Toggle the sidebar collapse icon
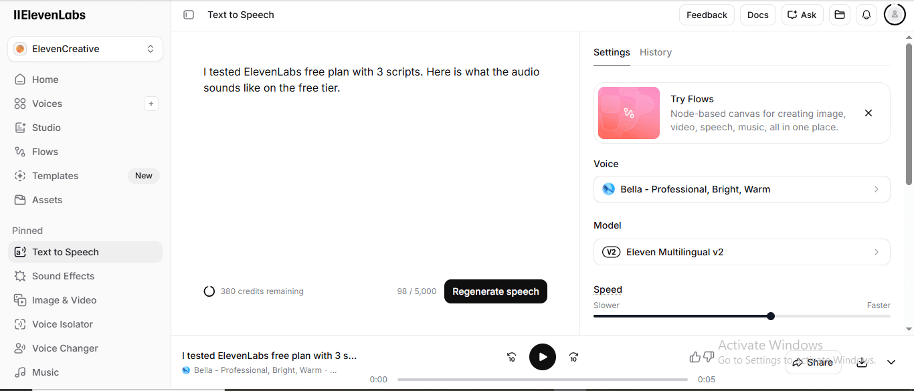This screenshot has height=391, width=914. [x=189, y=15]
